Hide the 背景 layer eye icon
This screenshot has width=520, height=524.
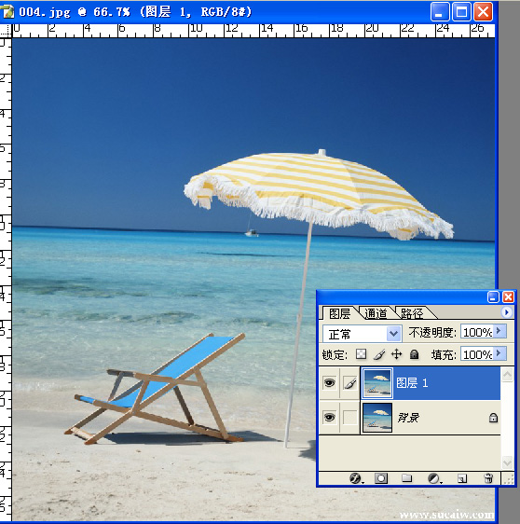[x=329, y=418]
